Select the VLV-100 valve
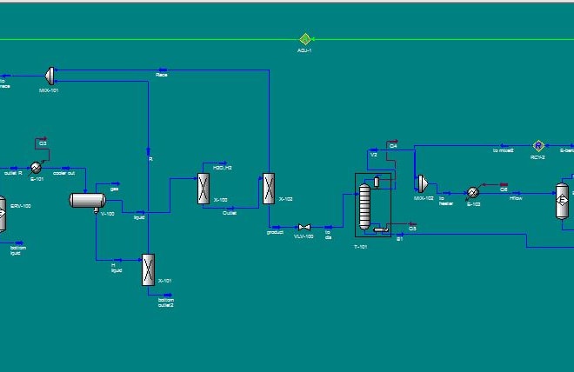Image resolution: width=574 pixels, height=372 pixels. pos(304,227)
